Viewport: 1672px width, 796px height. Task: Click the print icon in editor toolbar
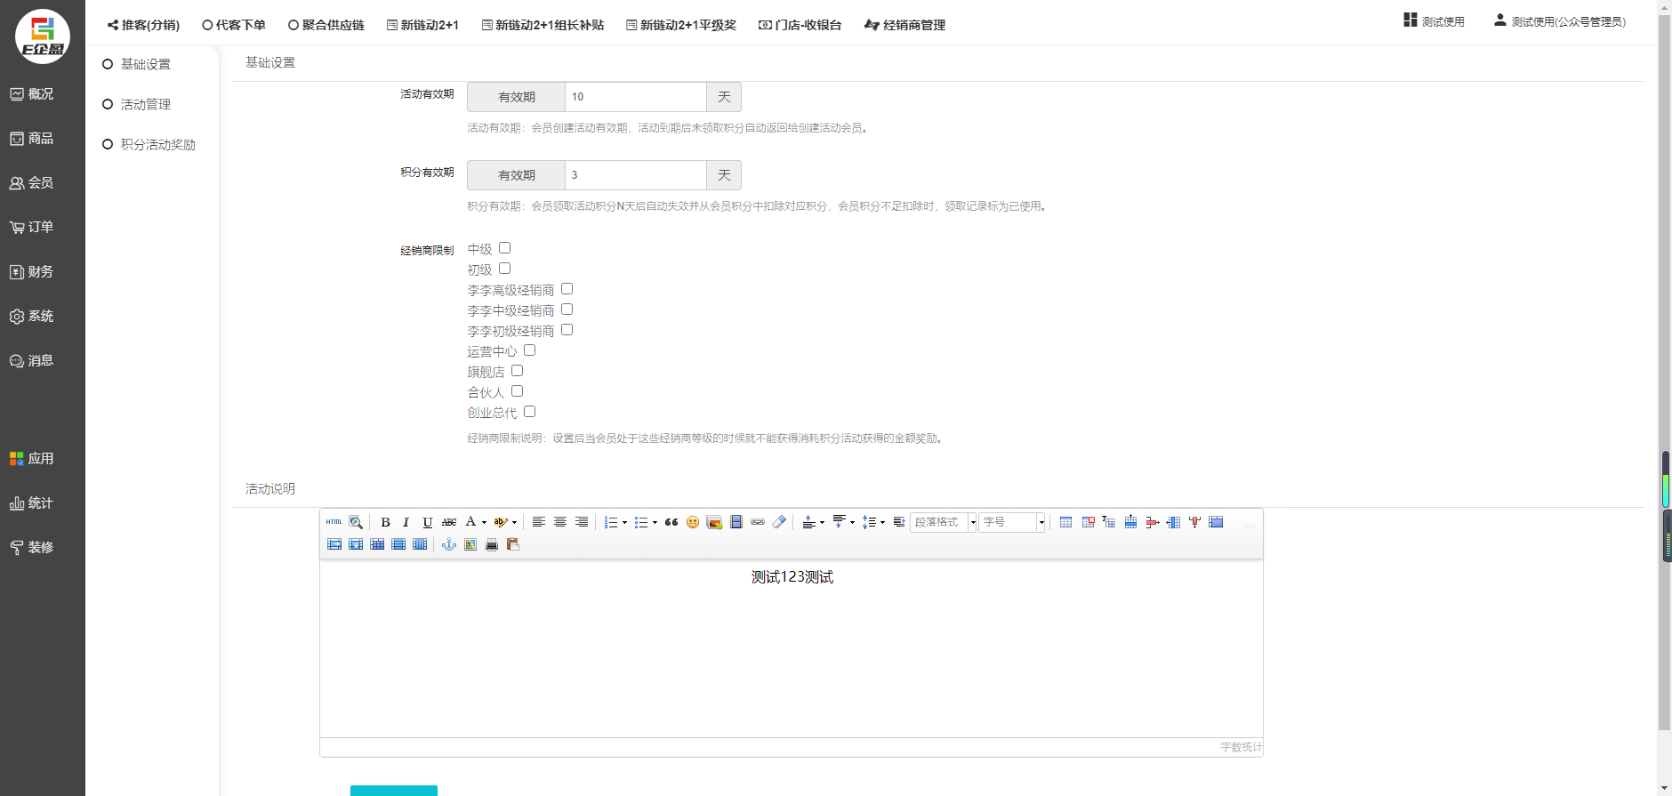point(492,544)
